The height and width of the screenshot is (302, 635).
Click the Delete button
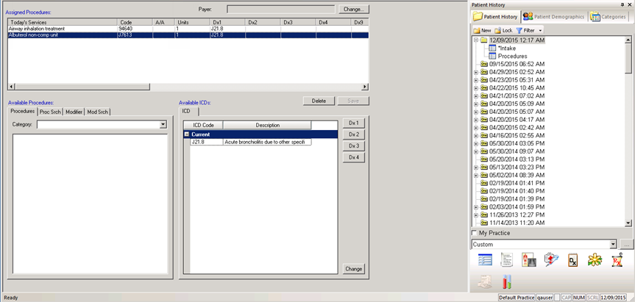point(319,101)
